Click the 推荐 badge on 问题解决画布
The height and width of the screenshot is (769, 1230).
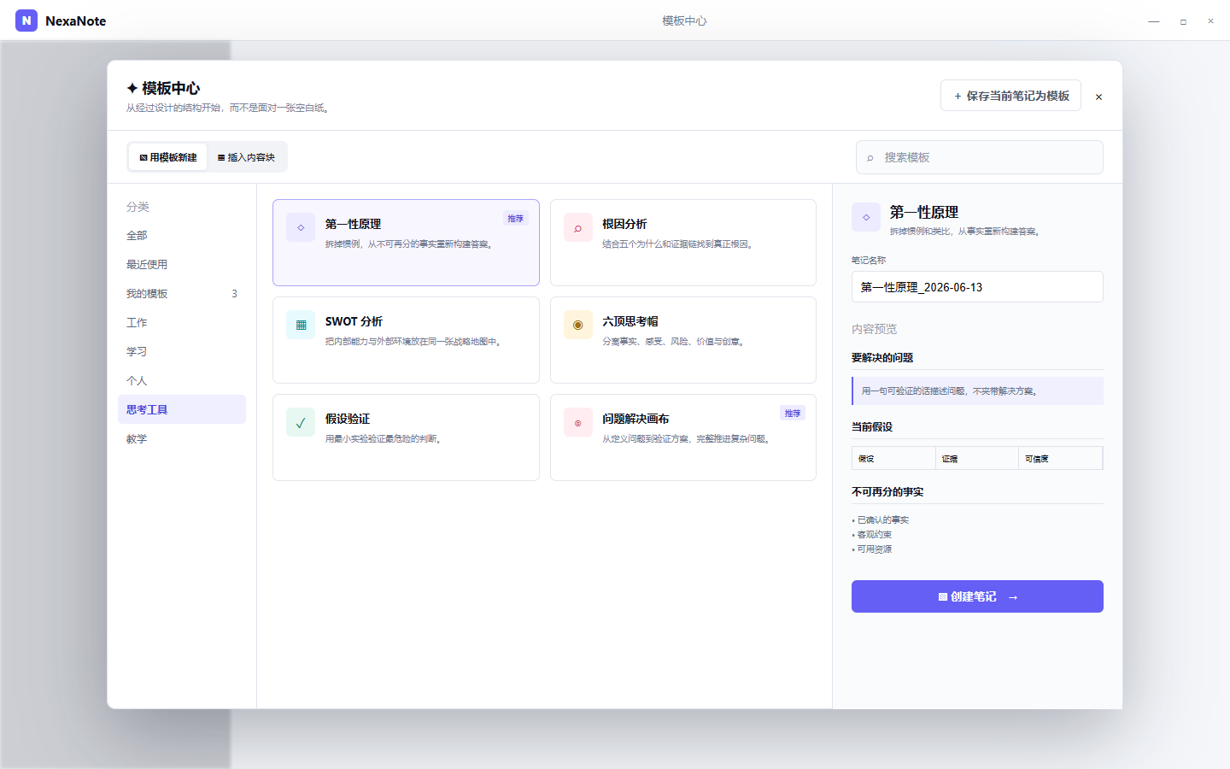click(x=793, y=414)
